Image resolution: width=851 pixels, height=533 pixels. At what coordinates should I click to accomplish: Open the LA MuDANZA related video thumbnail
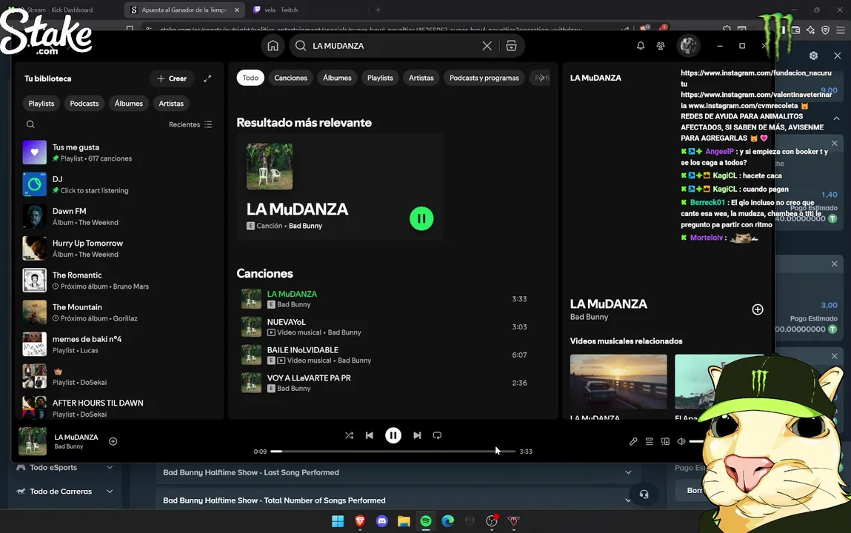coord(618,381)
